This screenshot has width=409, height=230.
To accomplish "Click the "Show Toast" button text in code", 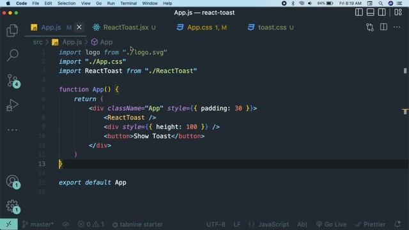I will coord(152,136).
